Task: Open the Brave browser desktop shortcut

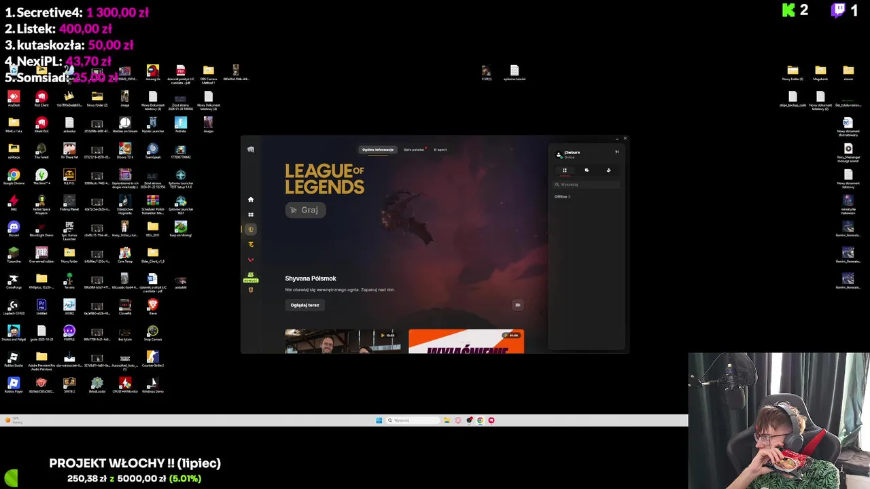Action: pos(152,308)
